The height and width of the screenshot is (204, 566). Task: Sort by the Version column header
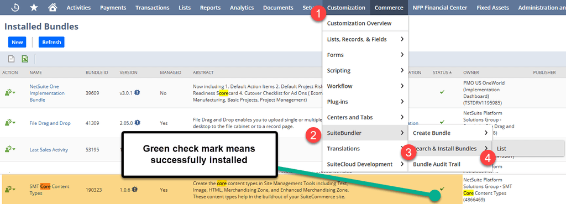tap(128, 72)
